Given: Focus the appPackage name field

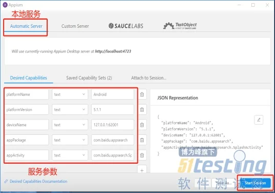Looking at the screenshot, I should point(27,140).
